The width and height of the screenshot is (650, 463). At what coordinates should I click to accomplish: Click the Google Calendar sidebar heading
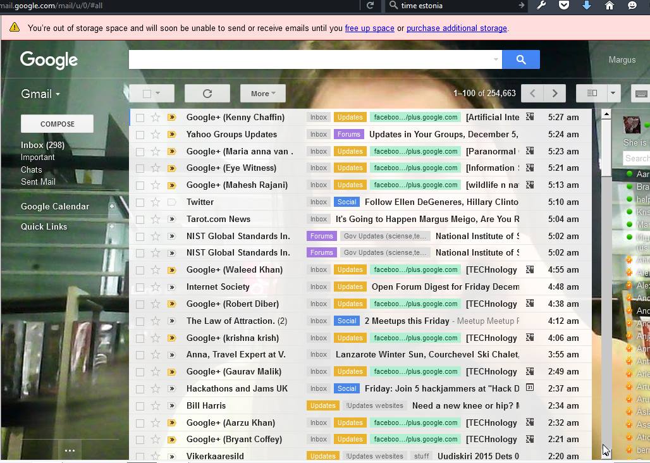[x=55, y=206]
